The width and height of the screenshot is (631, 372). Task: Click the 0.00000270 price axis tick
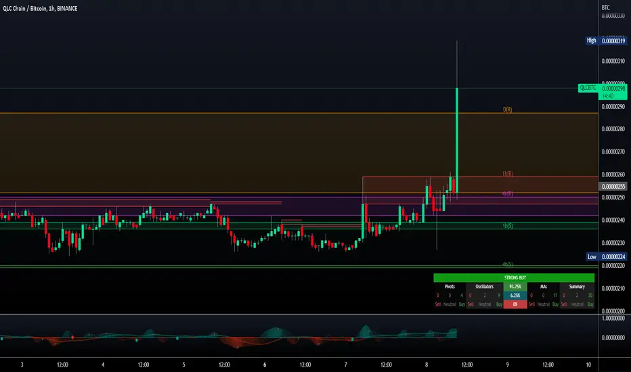[x=613, y=152]
